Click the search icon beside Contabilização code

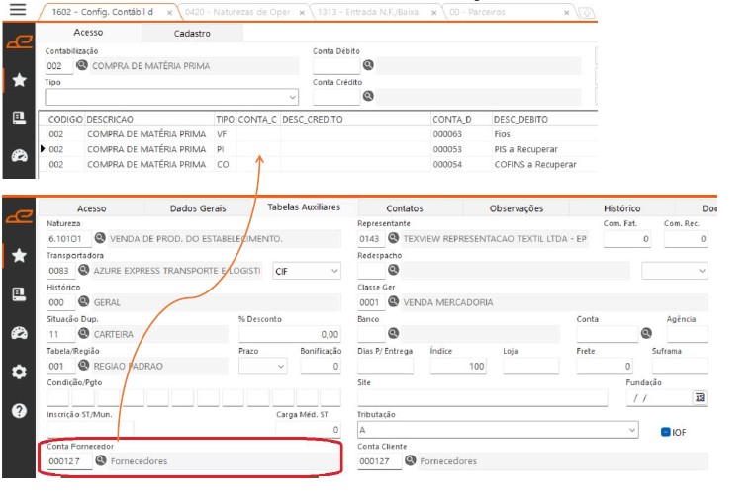tap(82, 66)
